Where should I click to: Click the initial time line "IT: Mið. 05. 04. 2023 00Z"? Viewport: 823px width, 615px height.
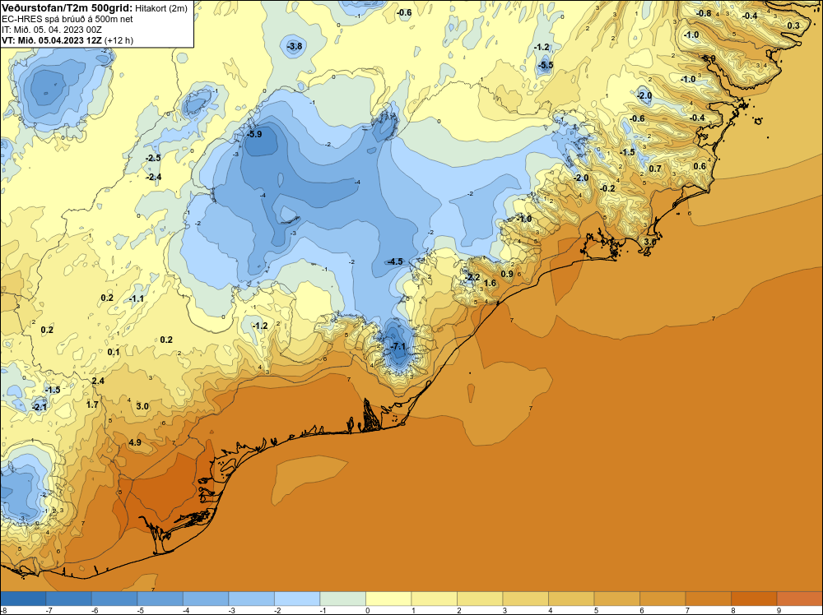coord(51,30)
